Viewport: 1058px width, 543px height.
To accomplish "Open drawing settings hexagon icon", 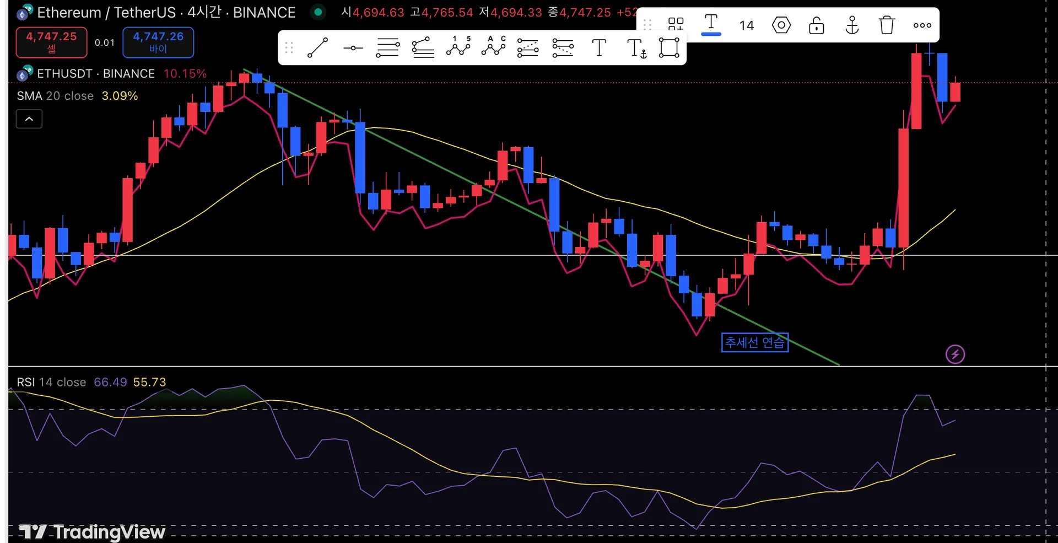I will 781,25.
